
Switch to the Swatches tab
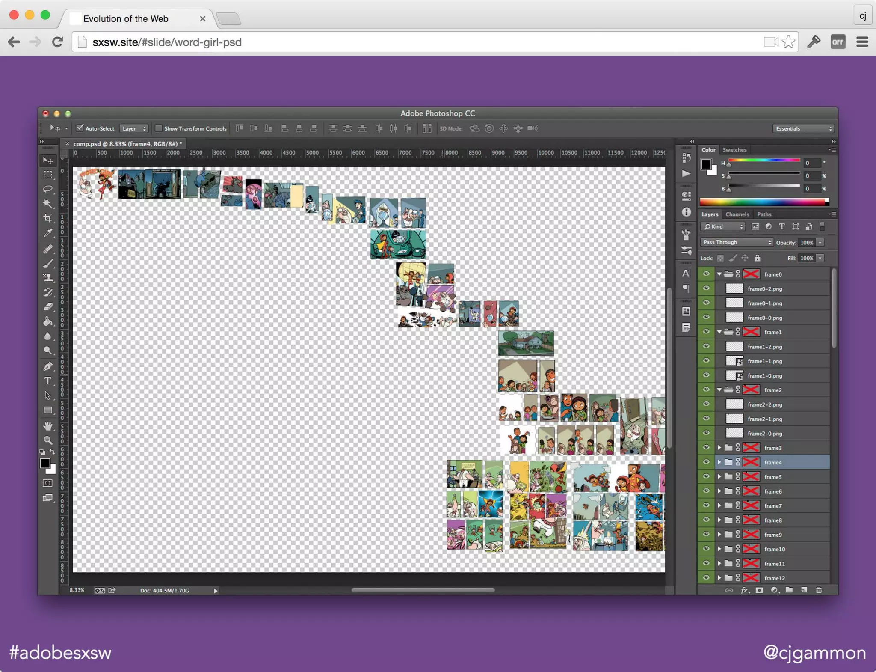point(734,150)
